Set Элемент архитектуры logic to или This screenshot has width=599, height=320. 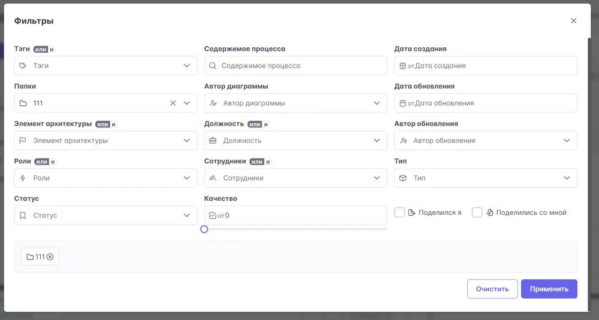[102, 124]
